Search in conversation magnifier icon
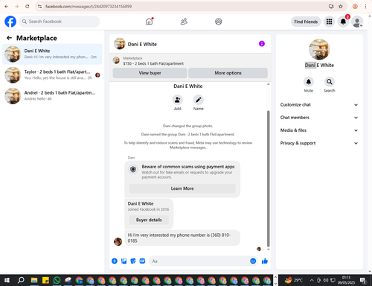Image resolution: width=372 pixels, height=286 pixels. (330, 82)
